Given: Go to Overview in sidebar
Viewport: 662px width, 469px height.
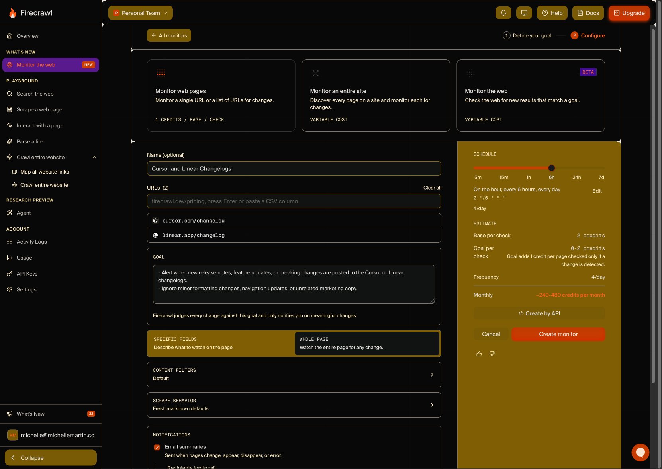Looking at the screenshot, I should point(51,36).
